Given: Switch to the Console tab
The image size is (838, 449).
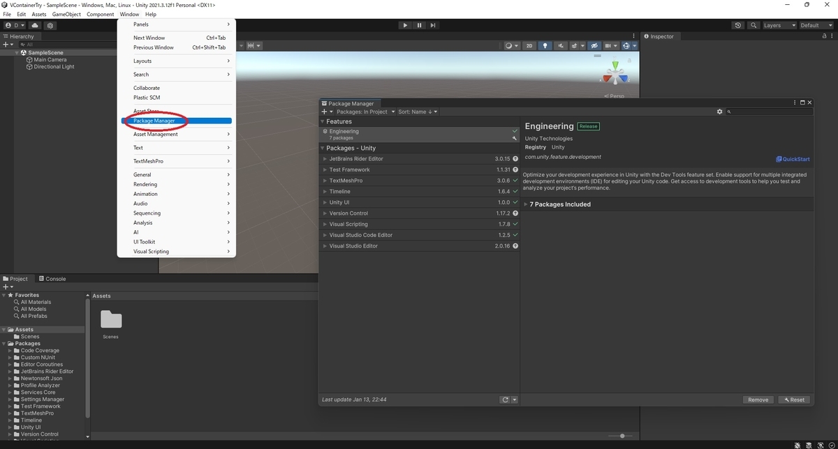Looking at the screenshot, I should point(52,279).
